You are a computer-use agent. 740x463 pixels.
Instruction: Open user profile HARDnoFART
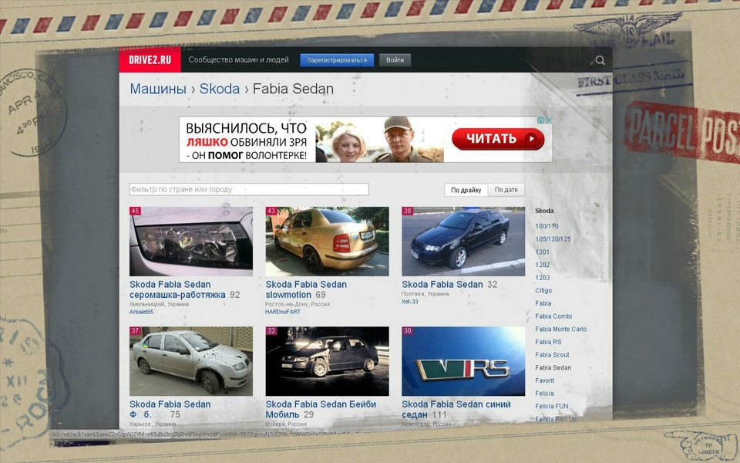[282, 312]
